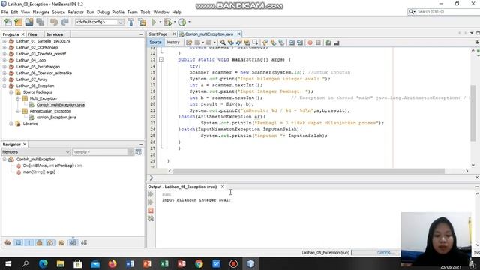Select Latihan_05_Percabangan project
This screenshot has width=480, height=270.
click(38, 67)
